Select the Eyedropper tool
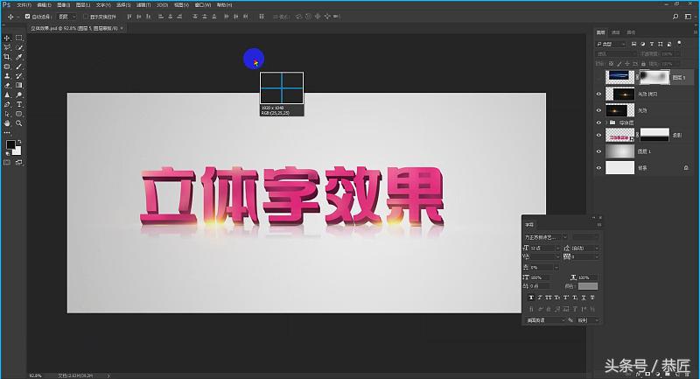The width and height of the screenshot is (700, 379). click(18, 57)
